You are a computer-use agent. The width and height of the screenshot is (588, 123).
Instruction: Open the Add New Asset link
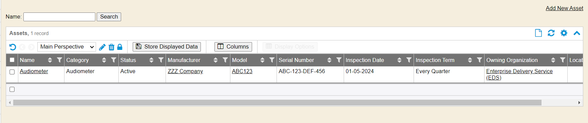[x=564, y=8]
